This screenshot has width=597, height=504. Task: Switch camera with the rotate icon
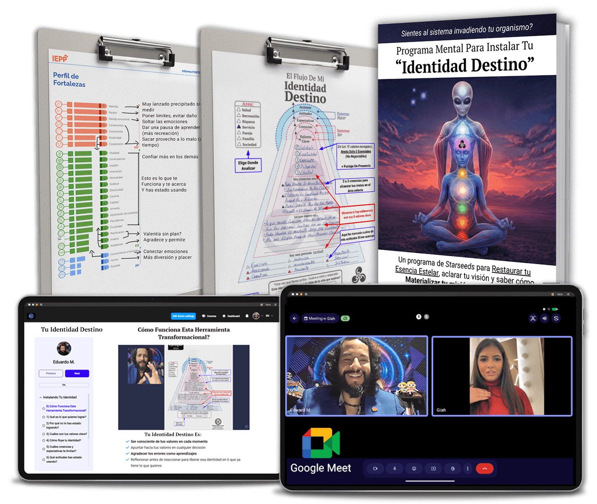(x=556, y=318)
